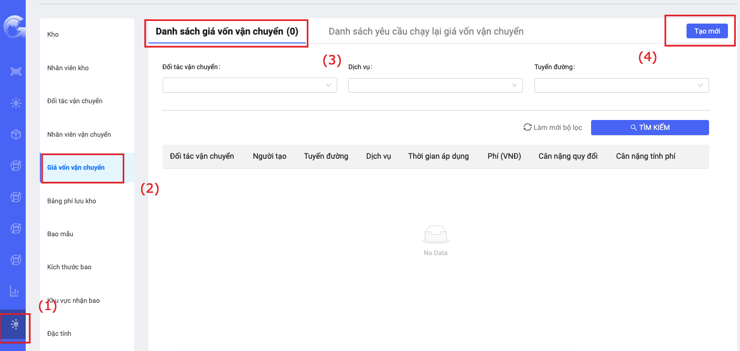This screenshot has height=351, width=740.
Task: Click the empty inbox No Data icon
Action: pyautogui.click(x=435, y=234)
